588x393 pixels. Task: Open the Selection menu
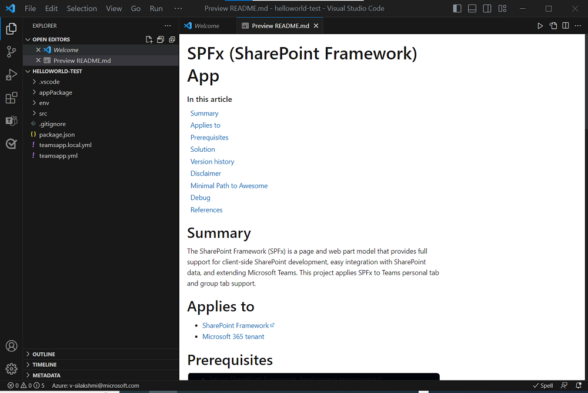(82, 8)
